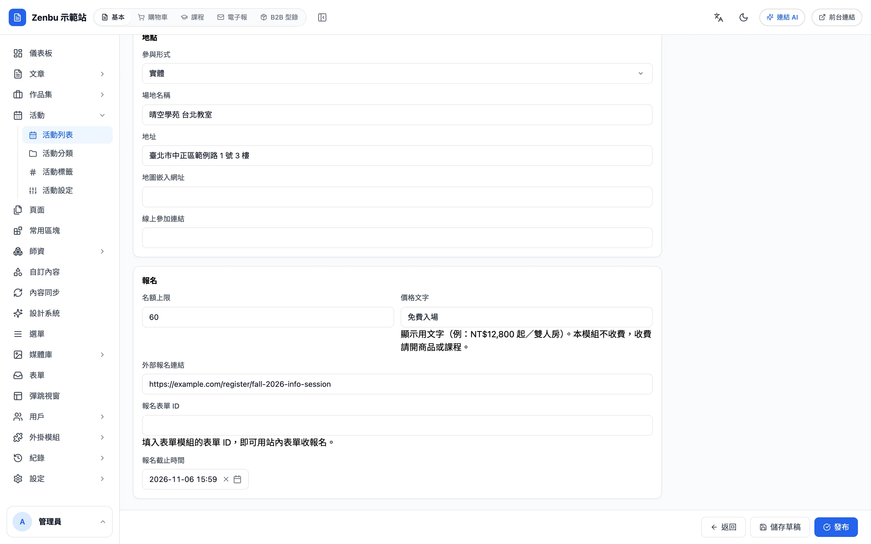This screenshot has width=871, height=544.
Task: Click the 場地名稱 input field
Action: 397,115
